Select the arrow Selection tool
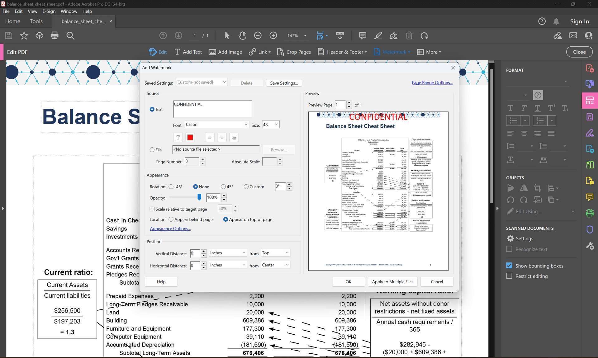 pos(227,35)
